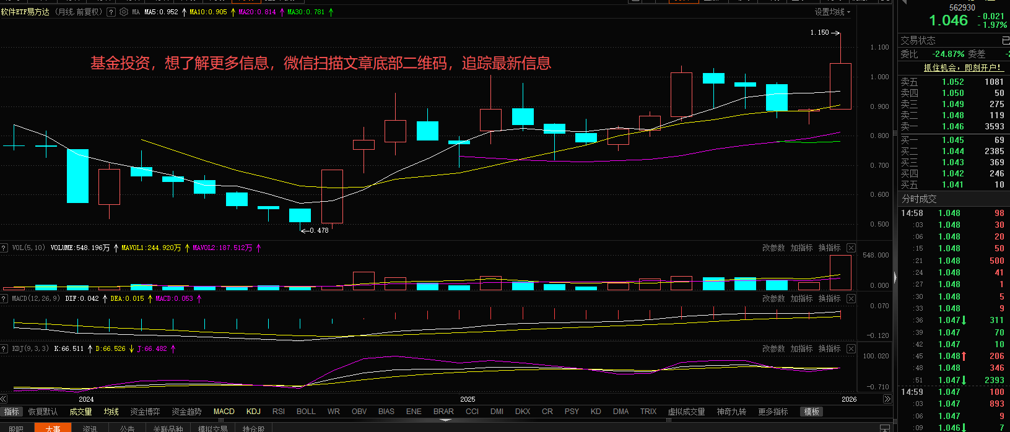Screen dimensions: 1010x432
Task: Toggle the BOLL indicator
Action: tap(306, 412)
